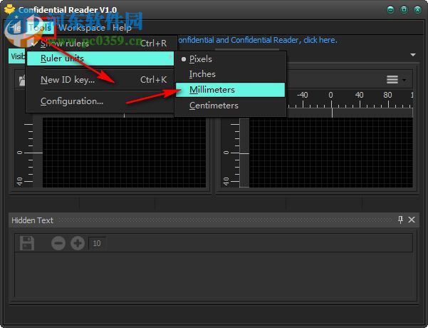
Task: Open the Help menu
Action: pyautogui.click(x=122, y=28)
